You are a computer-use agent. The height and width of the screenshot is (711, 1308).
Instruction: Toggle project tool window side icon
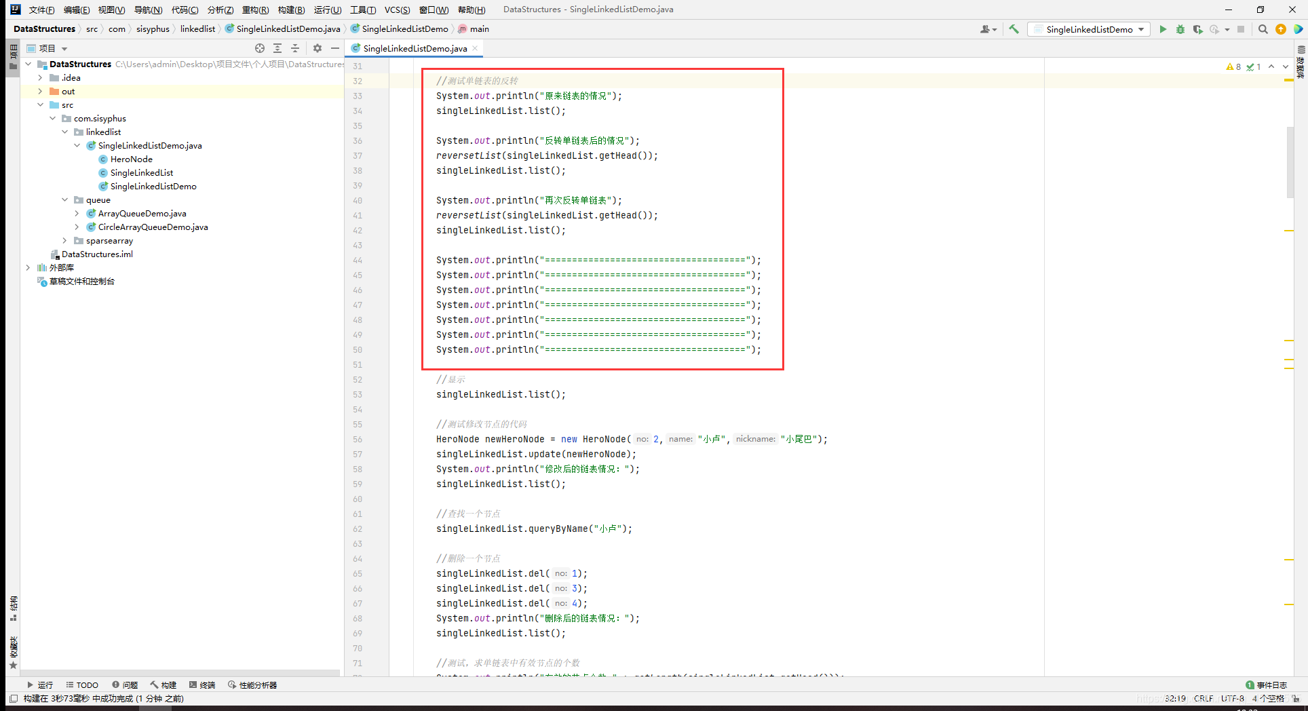(13, 58)
